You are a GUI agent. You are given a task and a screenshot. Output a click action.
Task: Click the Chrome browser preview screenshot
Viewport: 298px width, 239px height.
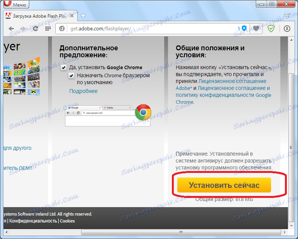pyautogui.click(x=108, y=116)
